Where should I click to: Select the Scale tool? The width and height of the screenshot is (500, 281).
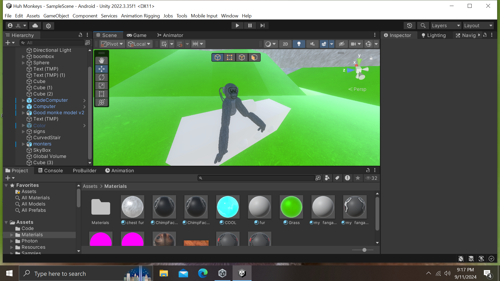point(102,86)
